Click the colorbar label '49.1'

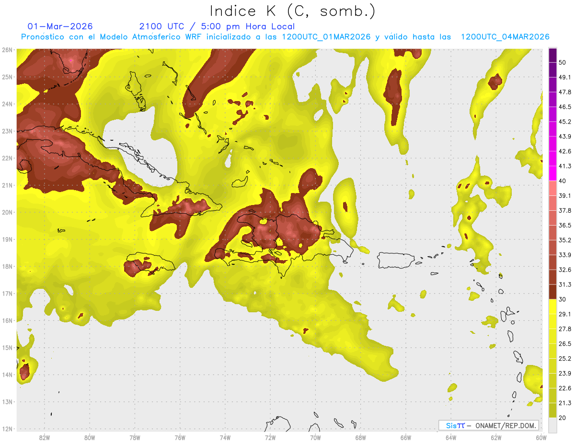(565, 77)
